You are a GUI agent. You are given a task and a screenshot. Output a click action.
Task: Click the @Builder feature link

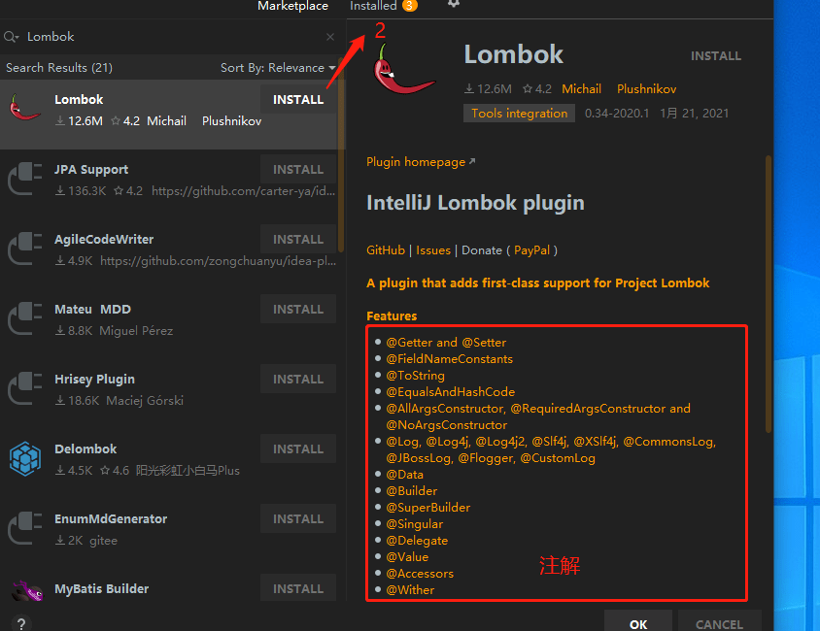click(412, 491)
